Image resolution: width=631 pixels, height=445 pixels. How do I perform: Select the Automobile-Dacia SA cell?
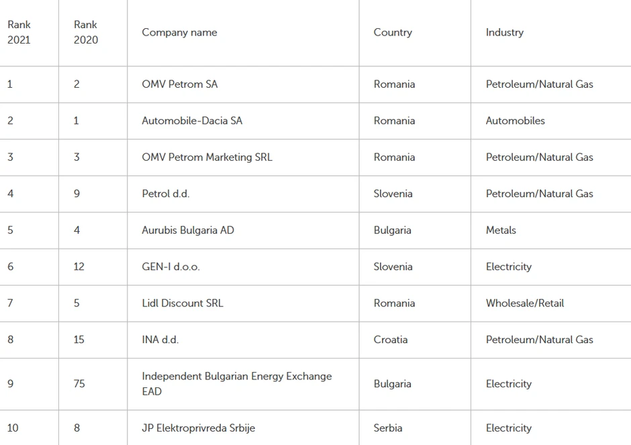(x=192, y=121)
